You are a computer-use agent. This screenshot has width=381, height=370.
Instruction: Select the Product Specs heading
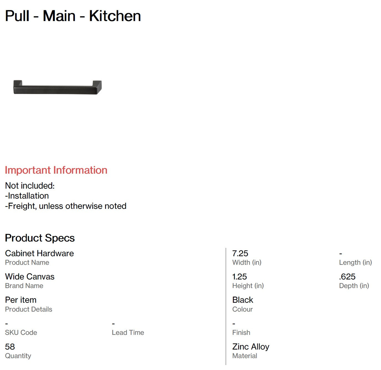click(40, 238)
